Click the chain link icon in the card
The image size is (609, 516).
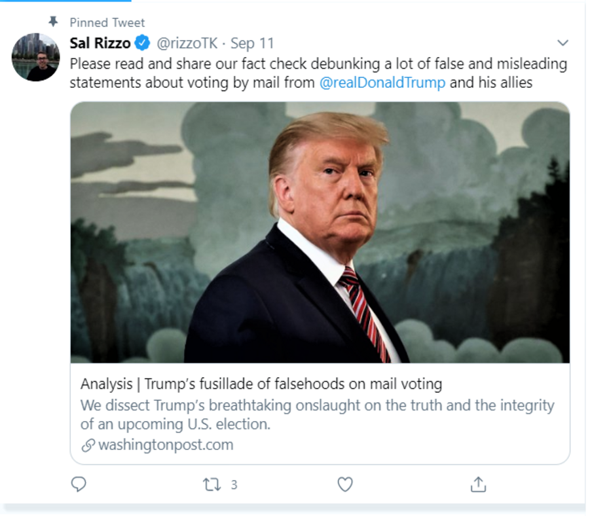coord(88,446)
